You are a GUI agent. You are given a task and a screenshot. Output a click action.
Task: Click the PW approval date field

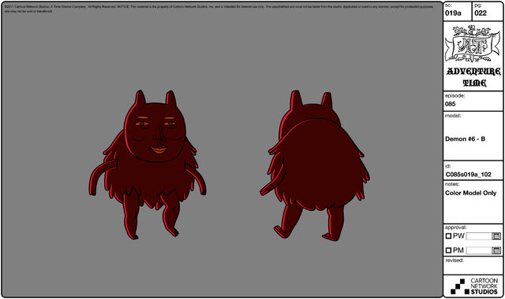(479, 236)
